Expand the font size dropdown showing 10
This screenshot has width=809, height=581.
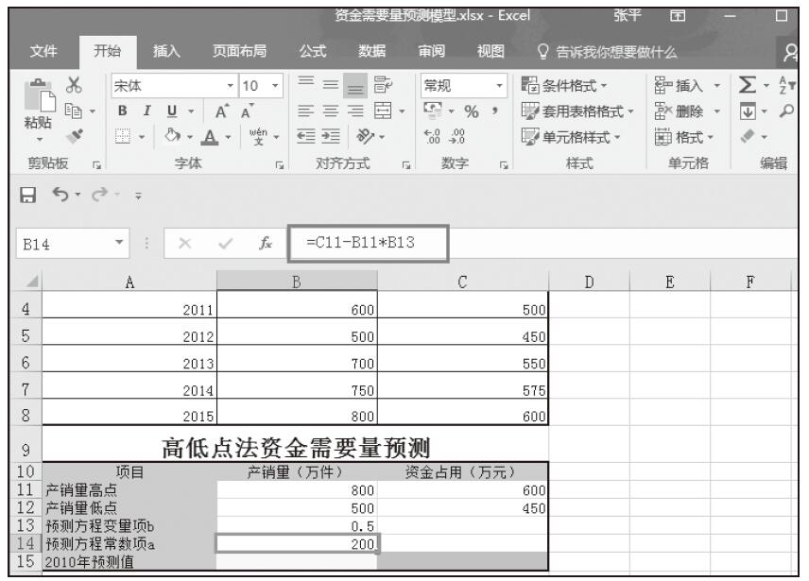pos(260,85)
